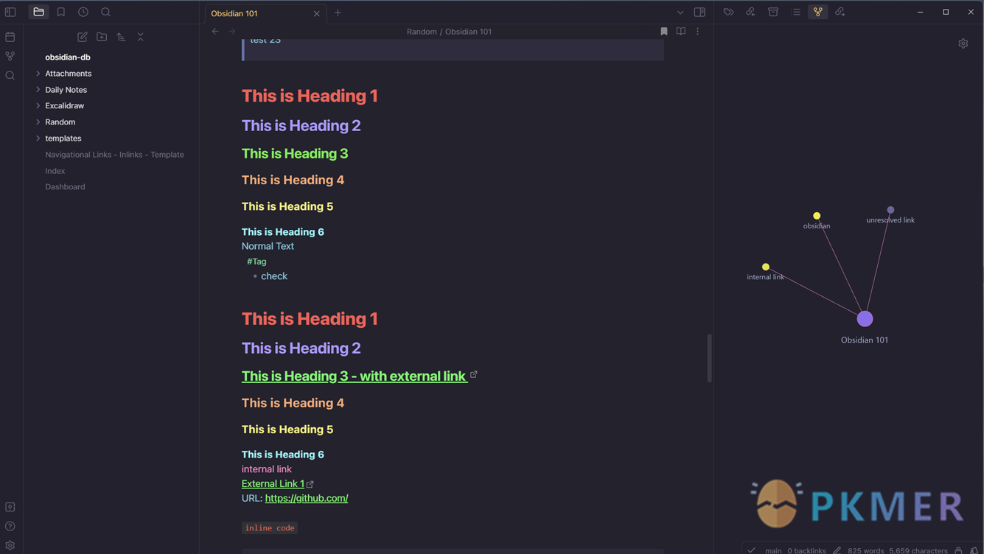Navigate forward with the right arrow
Image resolution: width=984 pixels, height=554 pixels.
(232, 32)
